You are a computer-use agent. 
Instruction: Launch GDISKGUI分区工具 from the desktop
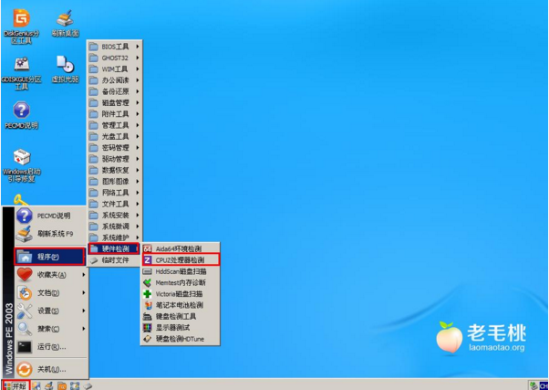[21, 73]
